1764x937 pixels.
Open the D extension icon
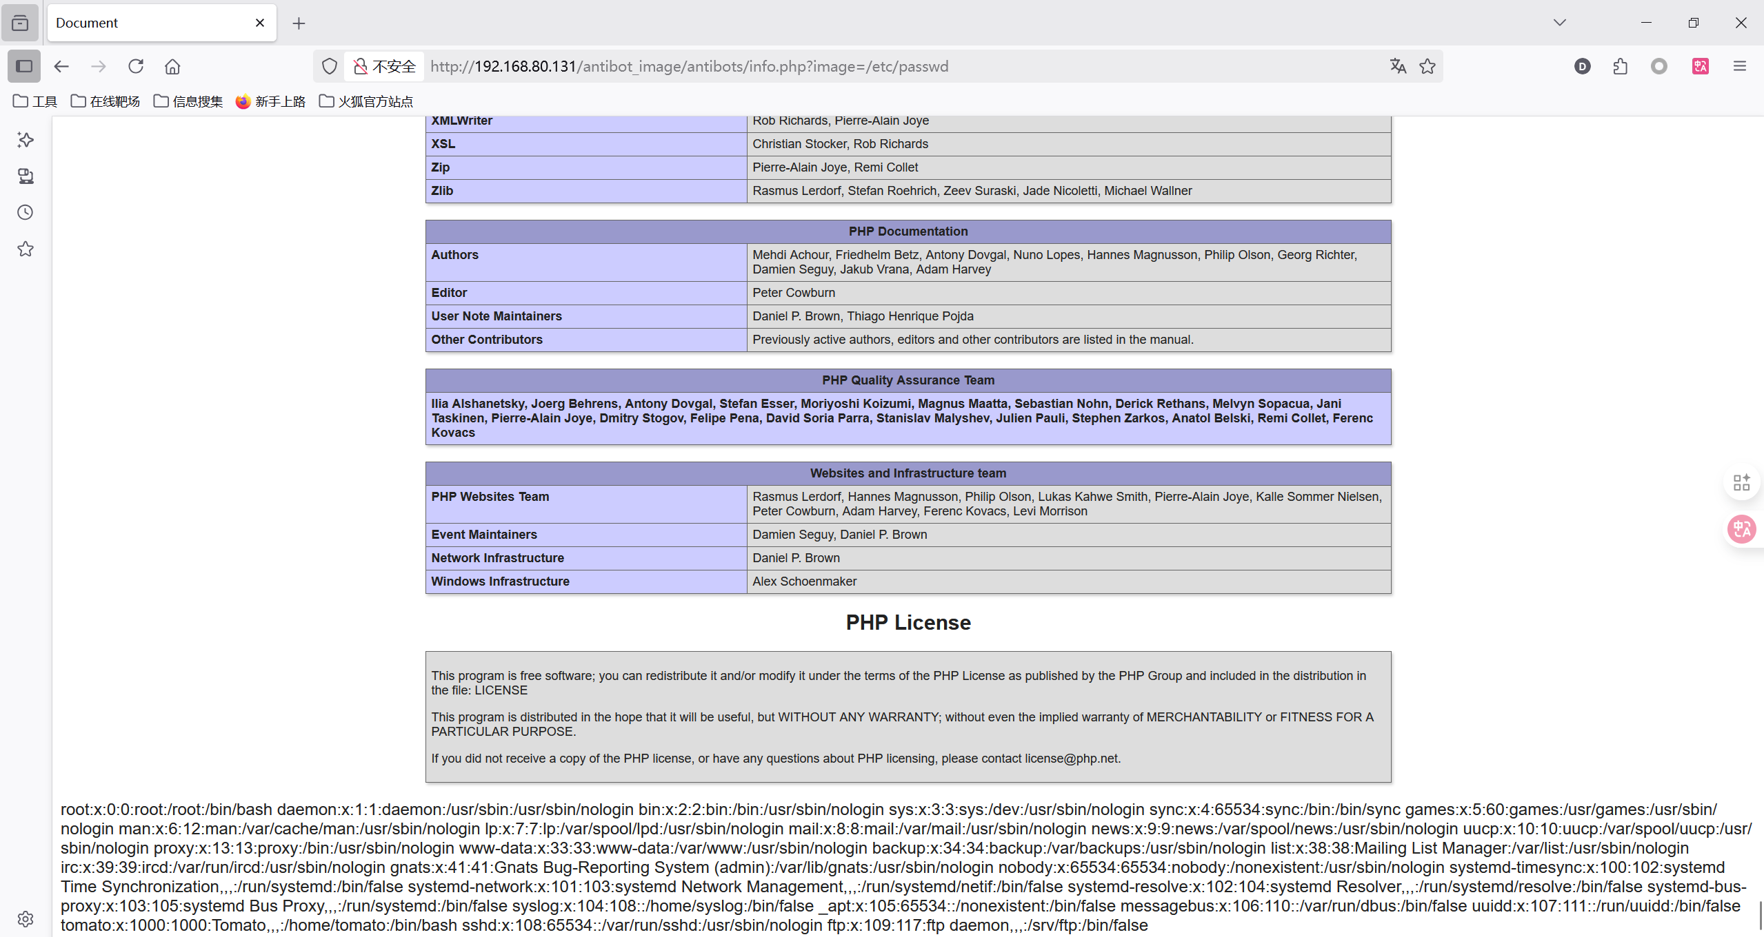[x=1583, y=66]
